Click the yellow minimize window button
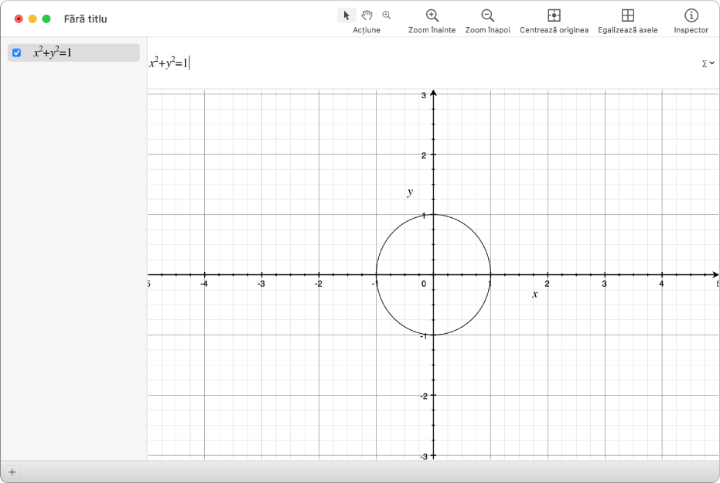This screenshot has height=483, width=720. click(x=32, y=19)
